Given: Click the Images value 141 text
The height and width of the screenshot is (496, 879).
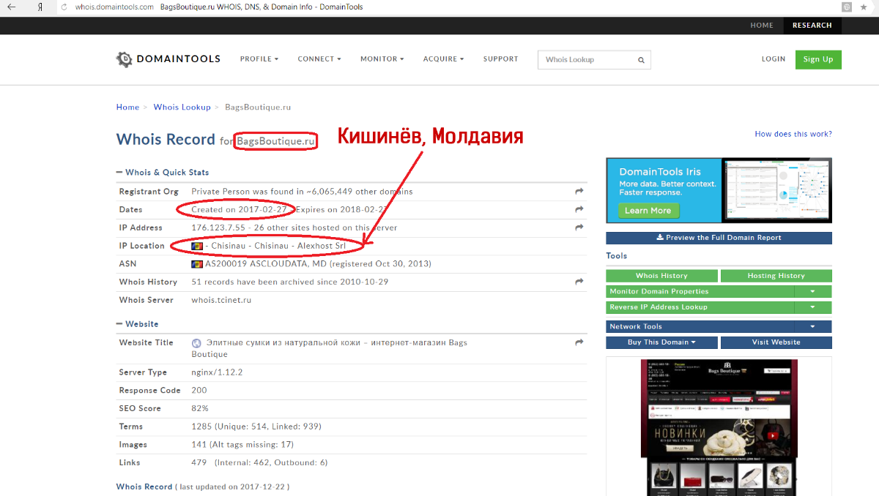Looking at the screenshot, I should point(242,445).
